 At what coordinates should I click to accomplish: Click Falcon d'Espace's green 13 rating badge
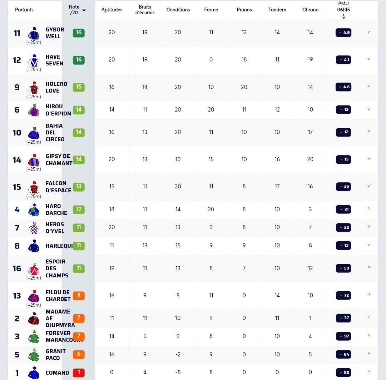79,187
